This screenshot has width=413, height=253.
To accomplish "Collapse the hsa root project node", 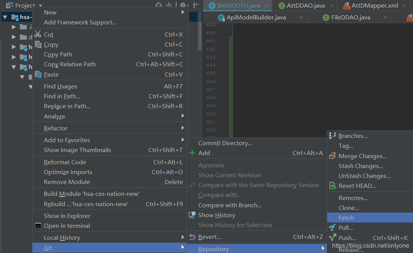I will (x=5, y=17).
